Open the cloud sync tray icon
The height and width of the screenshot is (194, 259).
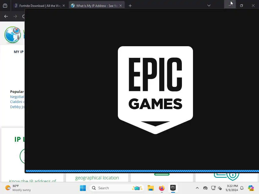pyautogui.click(x=205, y=188)
